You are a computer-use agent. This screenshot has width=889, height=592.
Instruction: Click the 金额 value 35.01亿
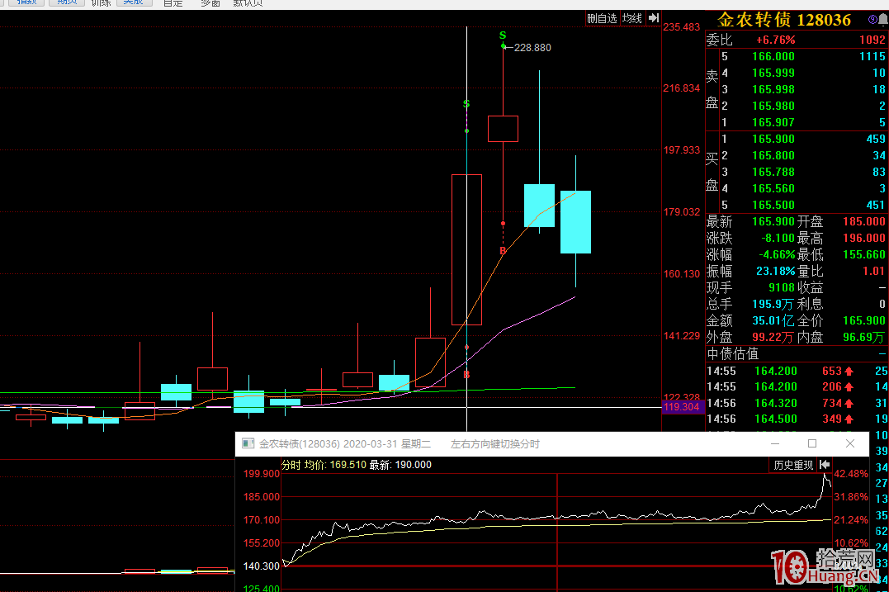(773, 320)
